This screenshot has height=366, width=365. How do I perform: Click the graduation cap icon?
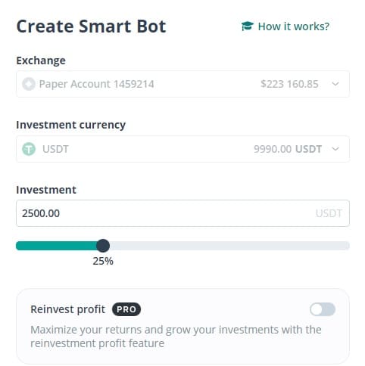(247, 26)
